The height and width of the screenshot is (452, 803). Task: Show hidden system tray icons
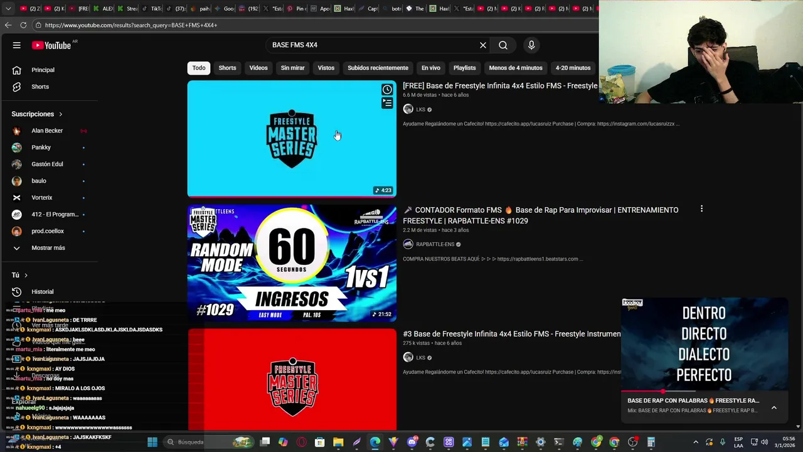click(695, 442)
